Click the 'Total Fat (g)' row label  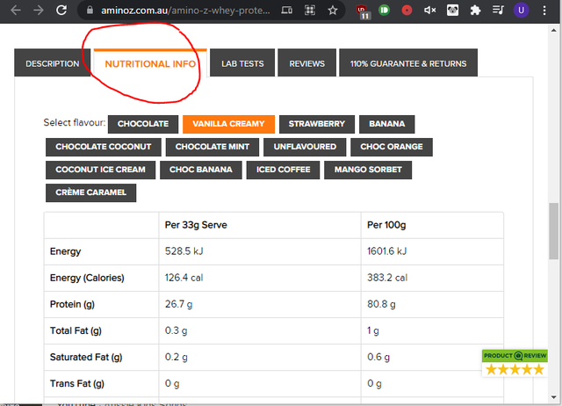76,330
